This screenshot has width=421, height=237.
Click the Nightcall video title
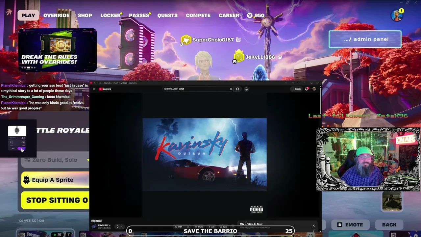tap(97, 221)
